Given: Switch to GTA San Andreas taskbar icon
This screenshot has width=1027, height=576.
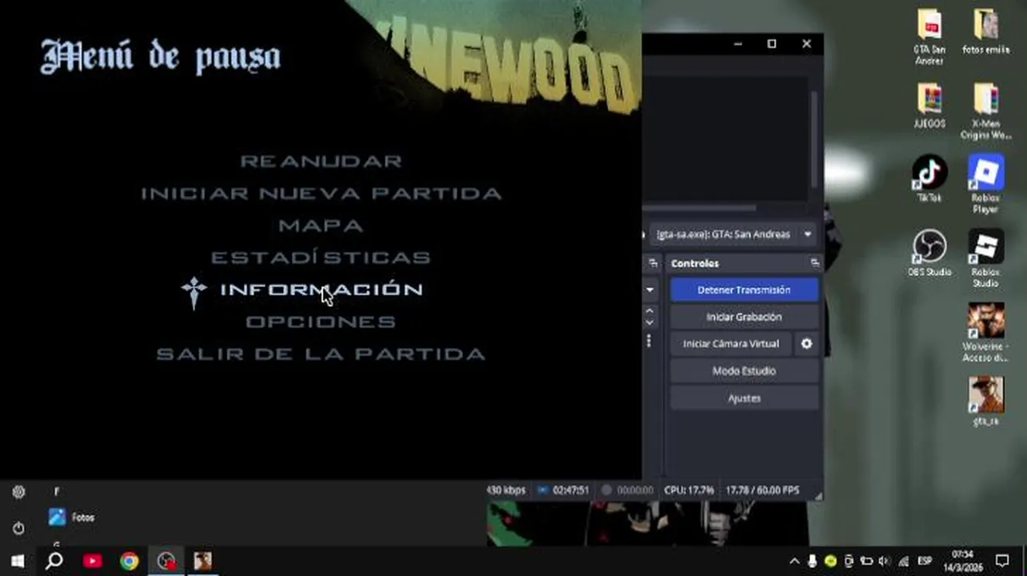Looking at the screenshot, I should 202,561.
